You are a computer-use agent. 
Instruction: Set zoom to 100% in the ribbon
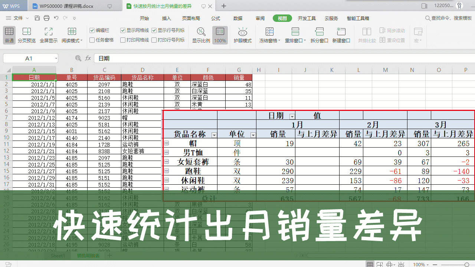[x=220, y=35]
